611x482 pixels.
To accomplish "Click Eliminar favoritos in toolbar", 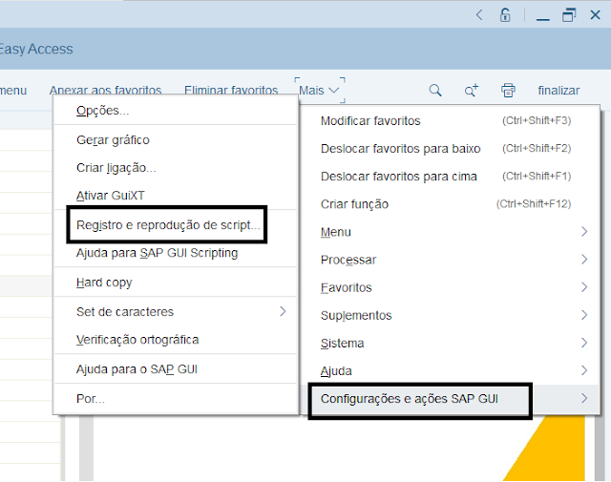I will pyautogui.click(x=231, y=90).
